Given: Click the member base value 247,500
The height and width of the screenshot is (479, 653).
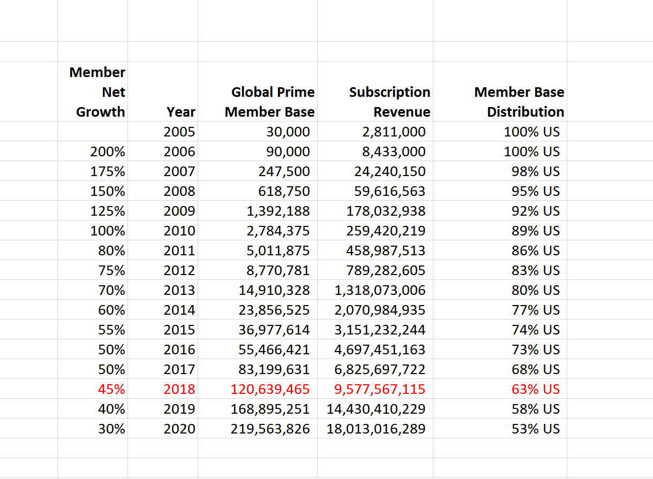Looking at the screenshot, I should pos(258,171).
